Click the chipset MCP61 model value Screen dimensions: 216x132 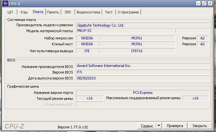pos(137,38)
